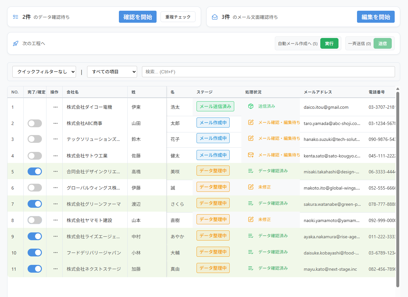Click the mail-plus icon on 株式会社サトウ工業 row
The image size is (408, 297).
[x=250, y=155]
